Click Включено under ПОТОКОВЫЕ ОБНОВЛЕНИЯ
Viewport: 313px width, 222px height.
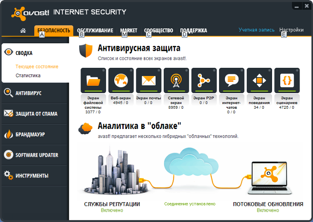[268, 210]
